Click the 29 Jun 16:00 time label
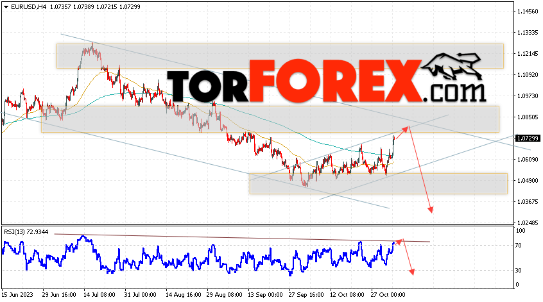The height and width of the screenshot is (302, 543). click(59, 295)
